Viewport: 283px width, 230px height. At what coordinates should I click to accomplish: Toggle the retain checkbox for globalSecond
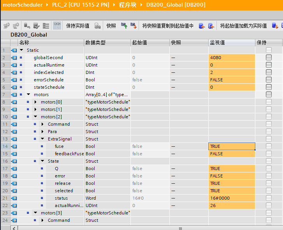point(269,58)
